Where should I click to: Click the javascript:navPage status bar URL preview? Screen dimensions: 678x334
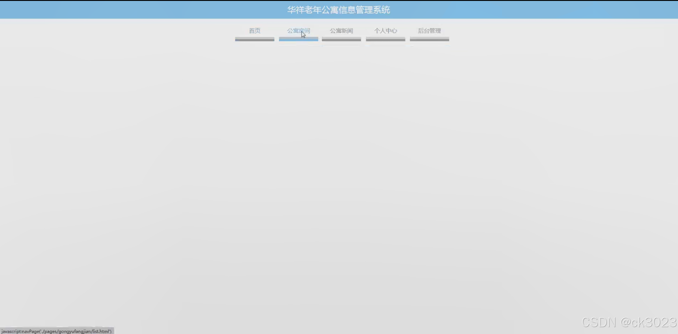tap(56, 331)
